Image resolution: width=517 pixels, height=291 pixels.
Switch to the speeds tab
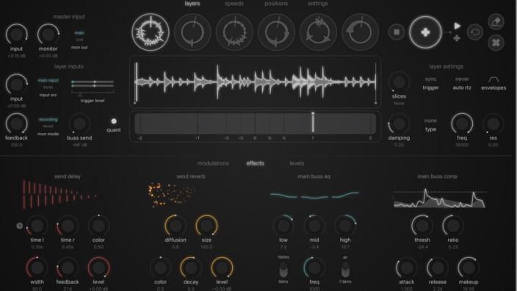(x=234, y=4)
